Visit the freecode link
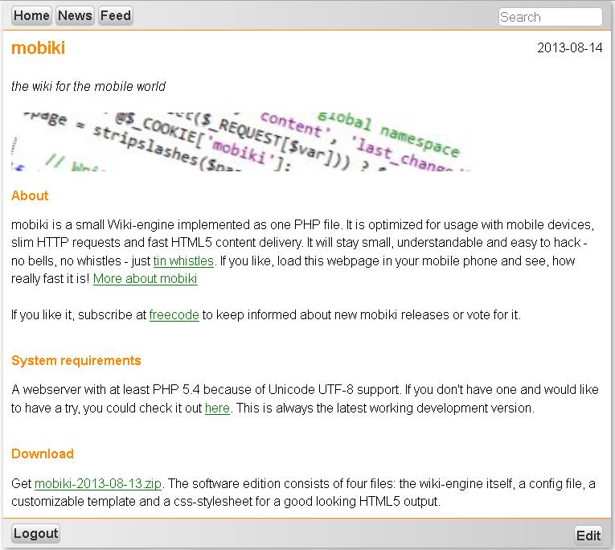The height and width of the screenshot is (550, 615). (x=174, y=315)
